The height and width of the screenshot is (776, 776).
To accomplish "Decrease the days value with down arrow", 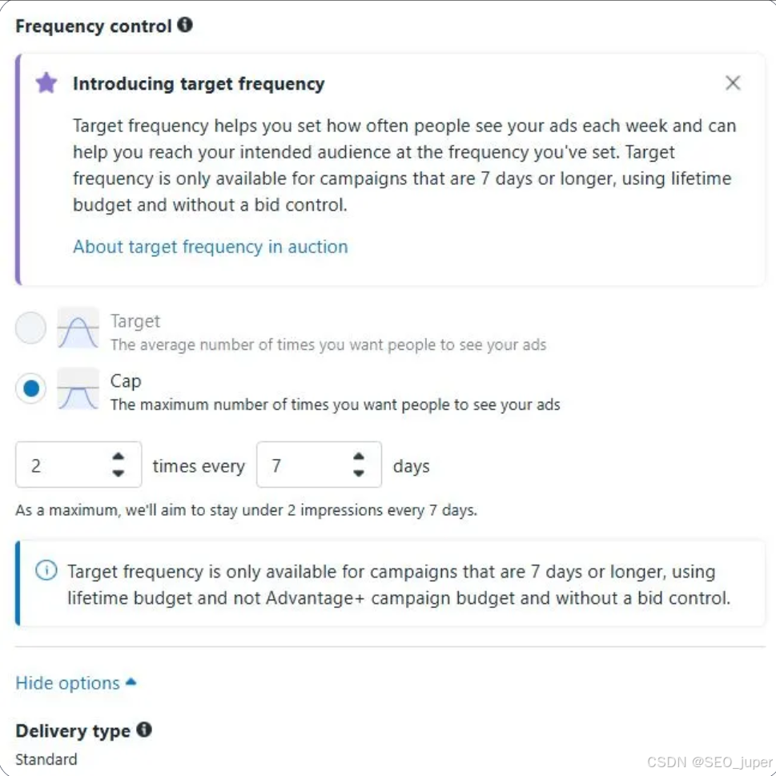I will click(359, 473).
